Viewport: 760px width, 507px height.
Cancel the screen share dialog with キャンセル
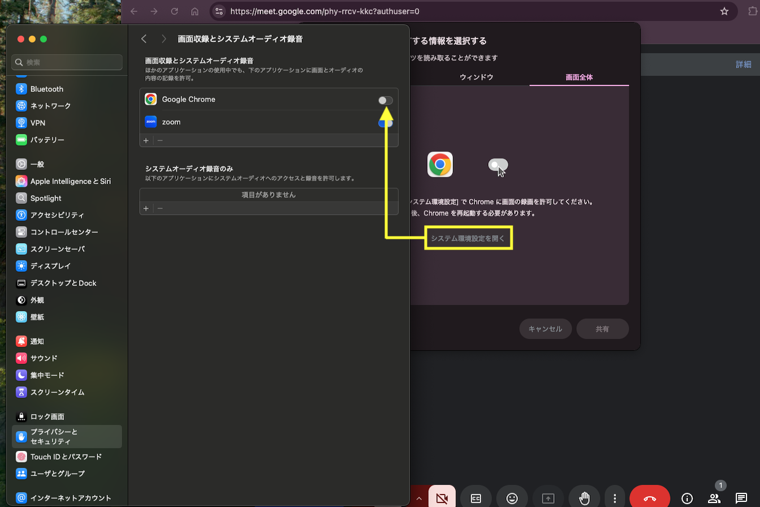tap(545, 329)
